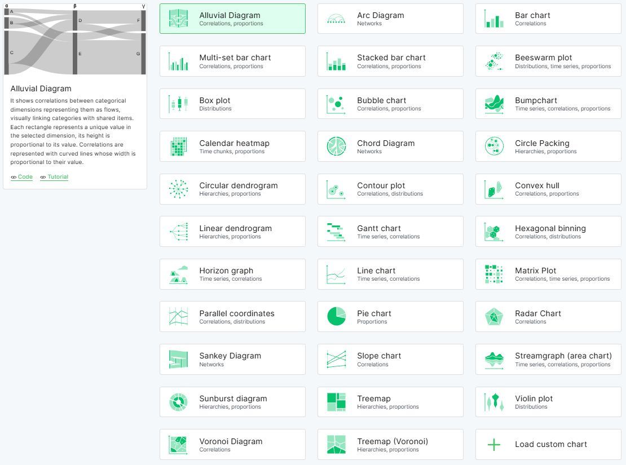Select the 'Alluvial Diagram' card title
This screenshot has height=465, width=626.
tap(230, 15)
